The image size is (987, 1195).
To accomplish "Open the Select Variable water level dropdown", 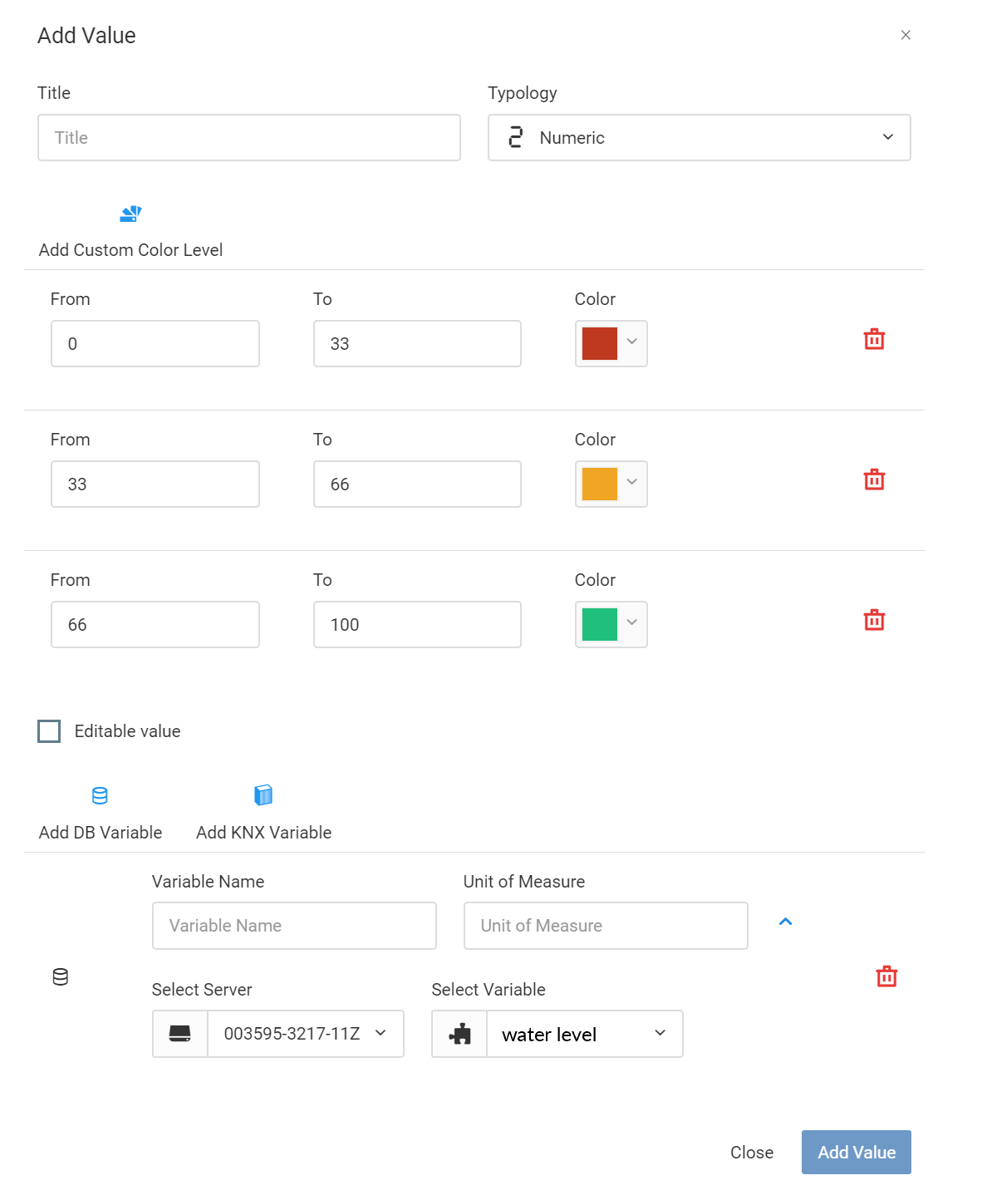I will [x=585, y=1034].
